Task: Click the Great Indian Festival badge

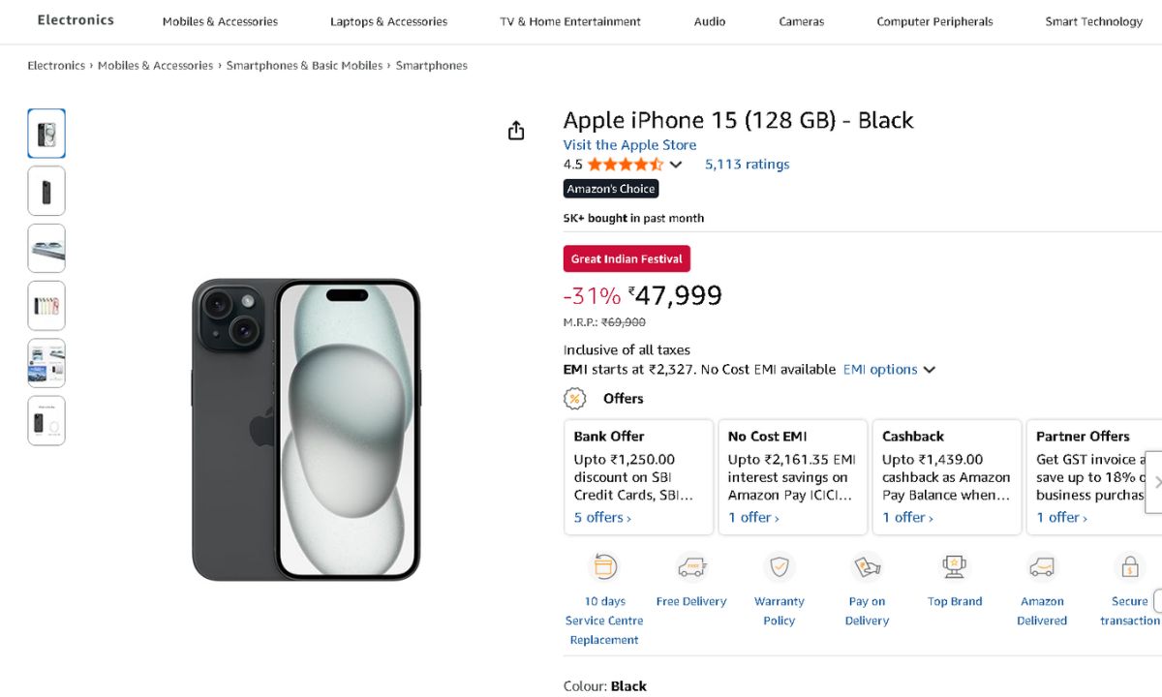Action: (x=627, y=258)
